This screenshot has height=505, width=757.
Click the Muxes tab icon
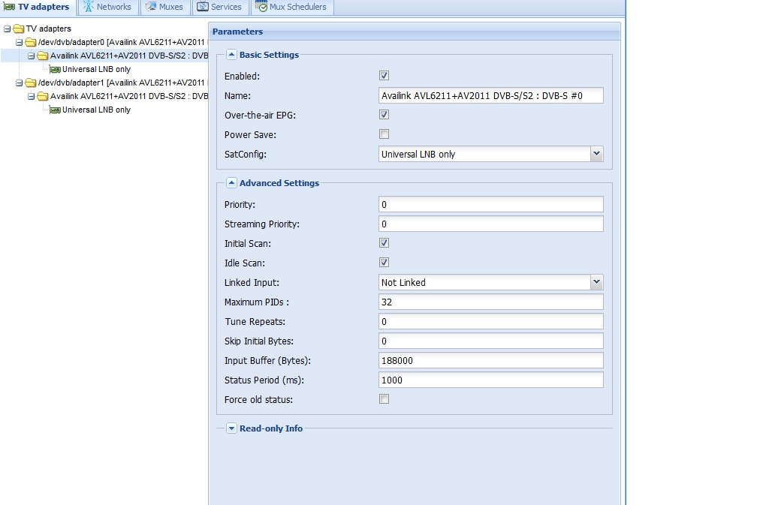(151, 7)
